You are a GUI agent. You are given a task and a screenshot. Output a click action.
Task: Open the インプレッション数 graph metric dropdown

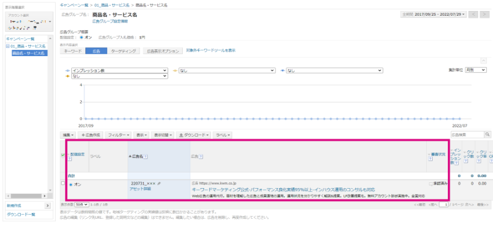pyautogui.click(x=119, y=71)
